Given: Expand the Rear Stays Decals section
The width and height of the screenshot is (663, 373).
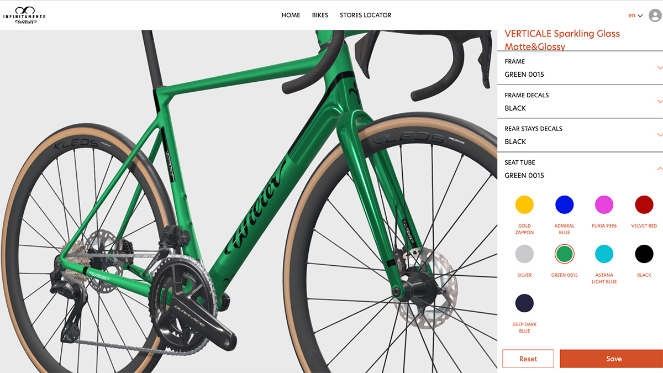Looking at the screenshot, I should pos(580,135).
